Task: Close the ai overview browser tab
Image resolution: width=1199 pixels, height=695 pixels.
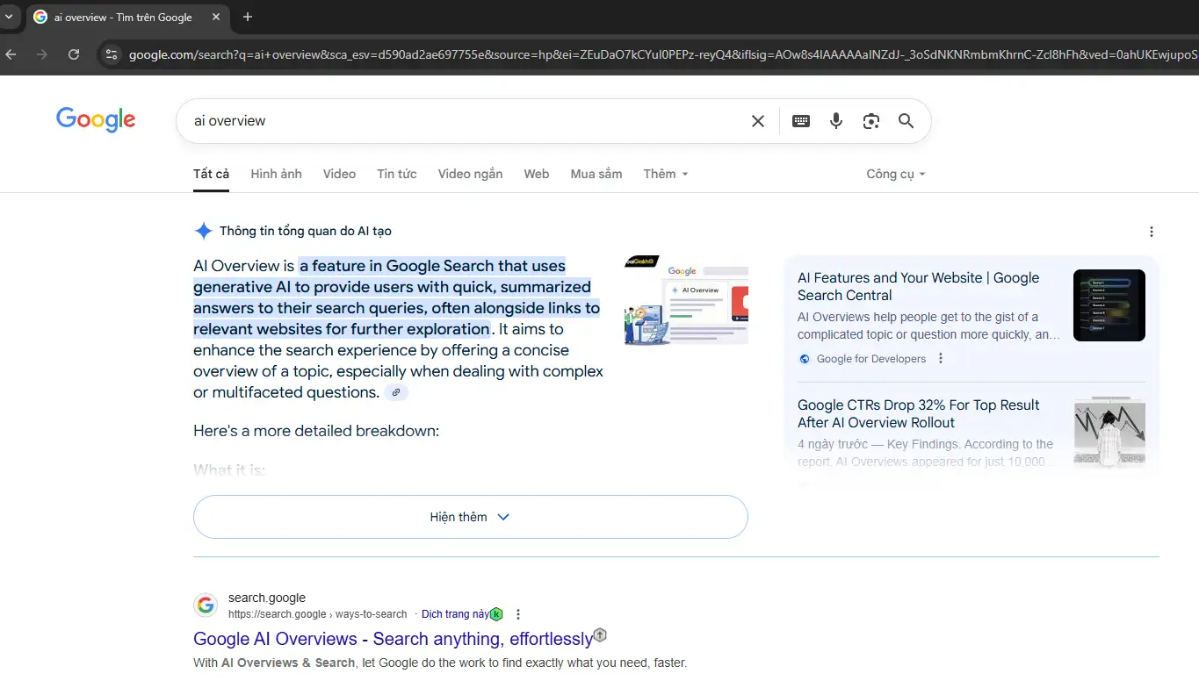Action: click(x=216, y=17)
